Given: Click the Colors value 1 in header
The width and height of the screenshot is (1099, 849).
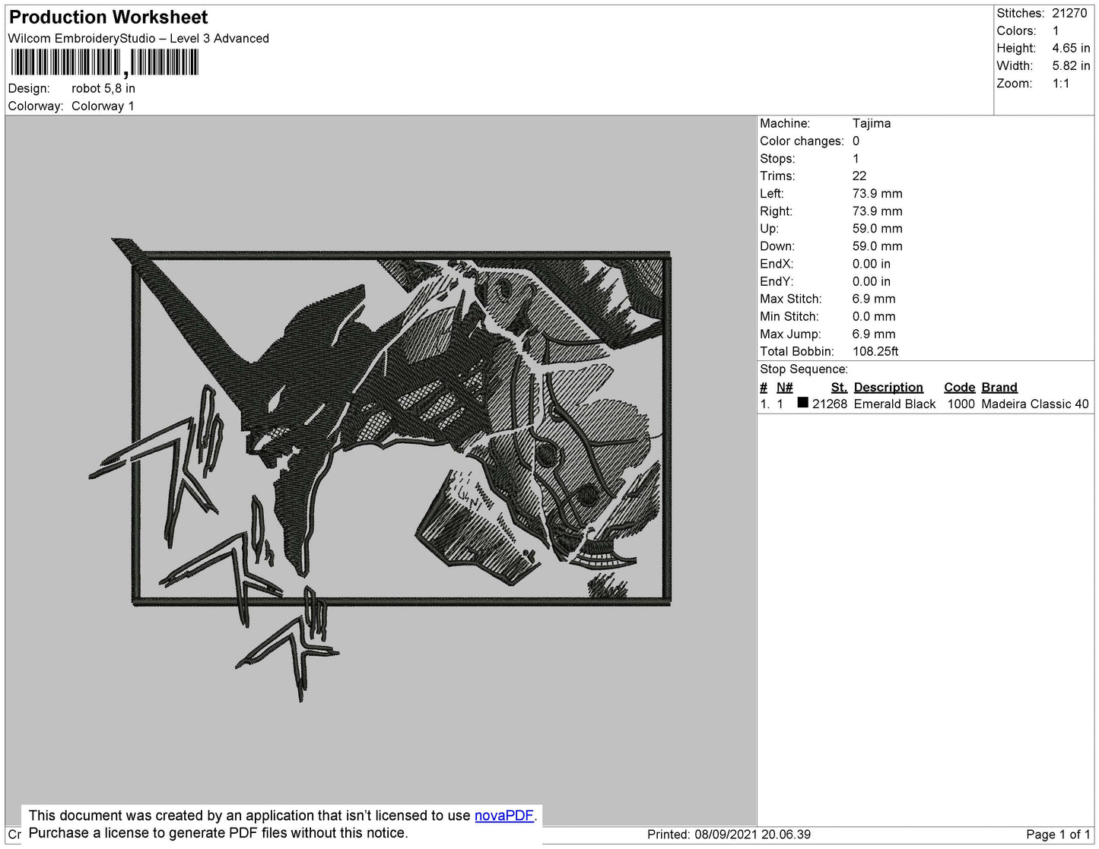Looking at the screenshot, I should [1056, 30].
